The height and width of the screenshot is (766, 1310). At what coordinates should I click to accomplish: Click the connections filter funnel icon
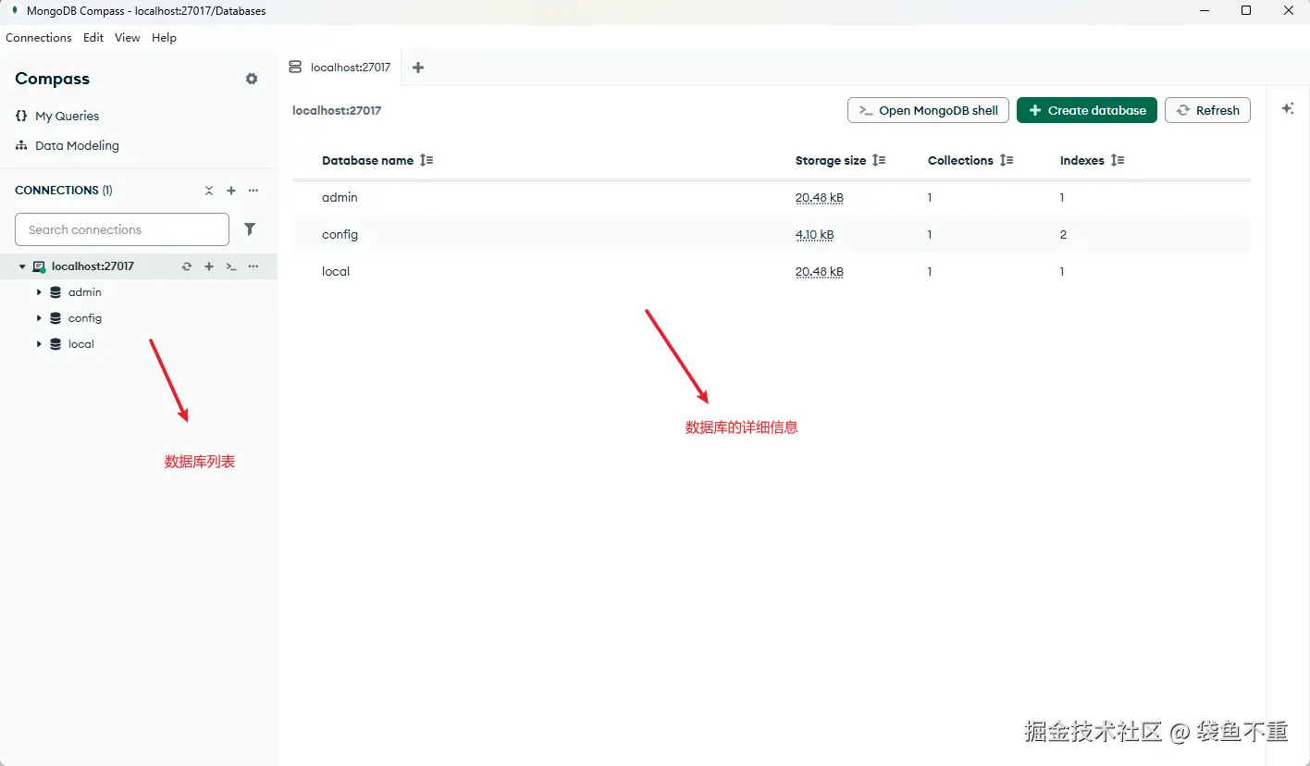point(250,229)
